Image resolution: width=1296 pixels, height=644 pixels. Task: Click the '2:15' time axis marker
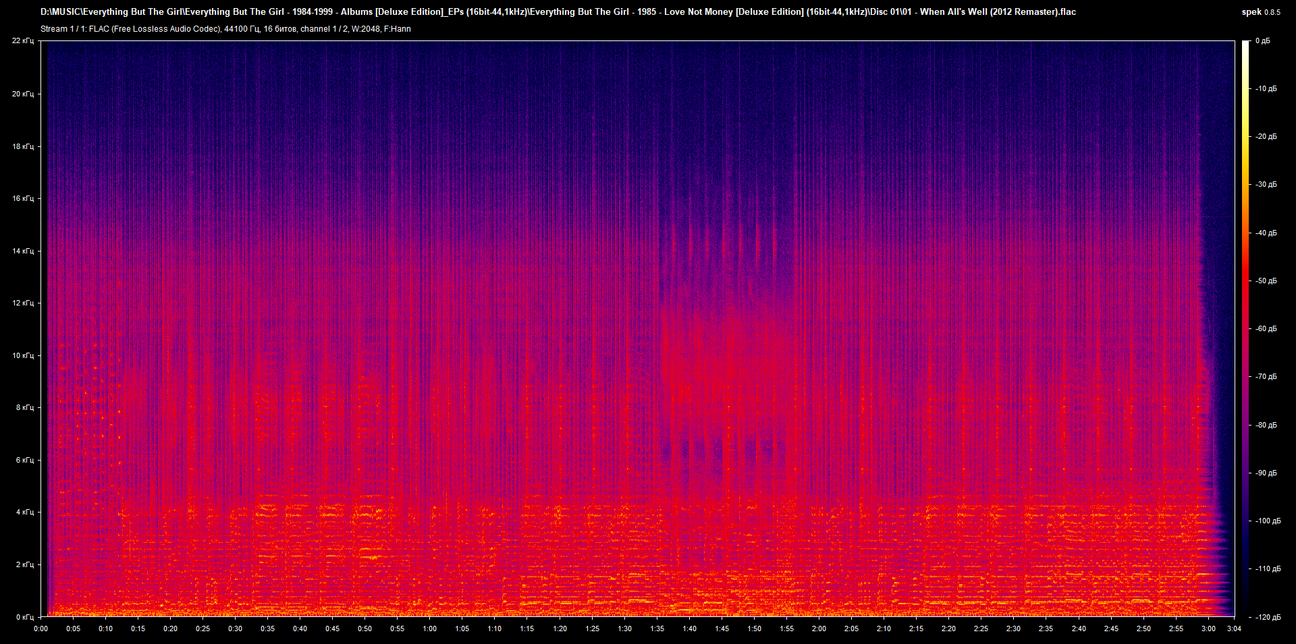pos(916,628)
